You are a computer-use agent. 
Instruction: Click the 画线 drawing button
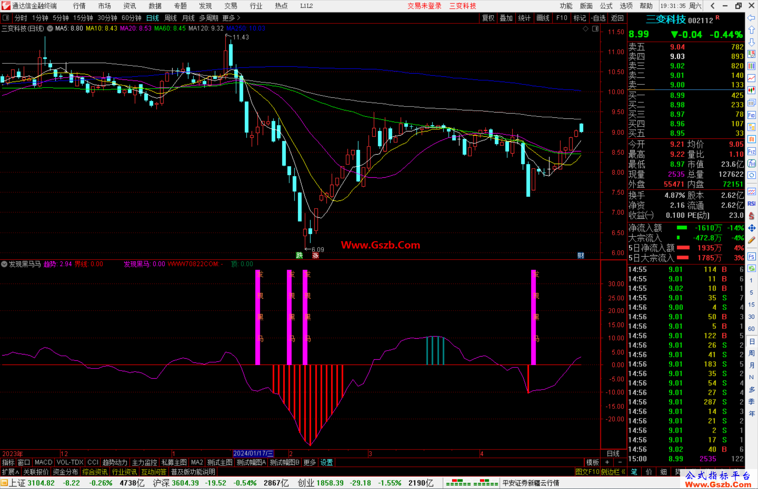point(543,18)
